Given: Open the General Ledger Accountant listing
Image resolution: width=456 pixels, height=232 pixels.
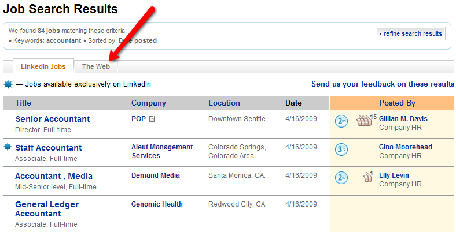Looking at the screenshot, I should 47,209.
